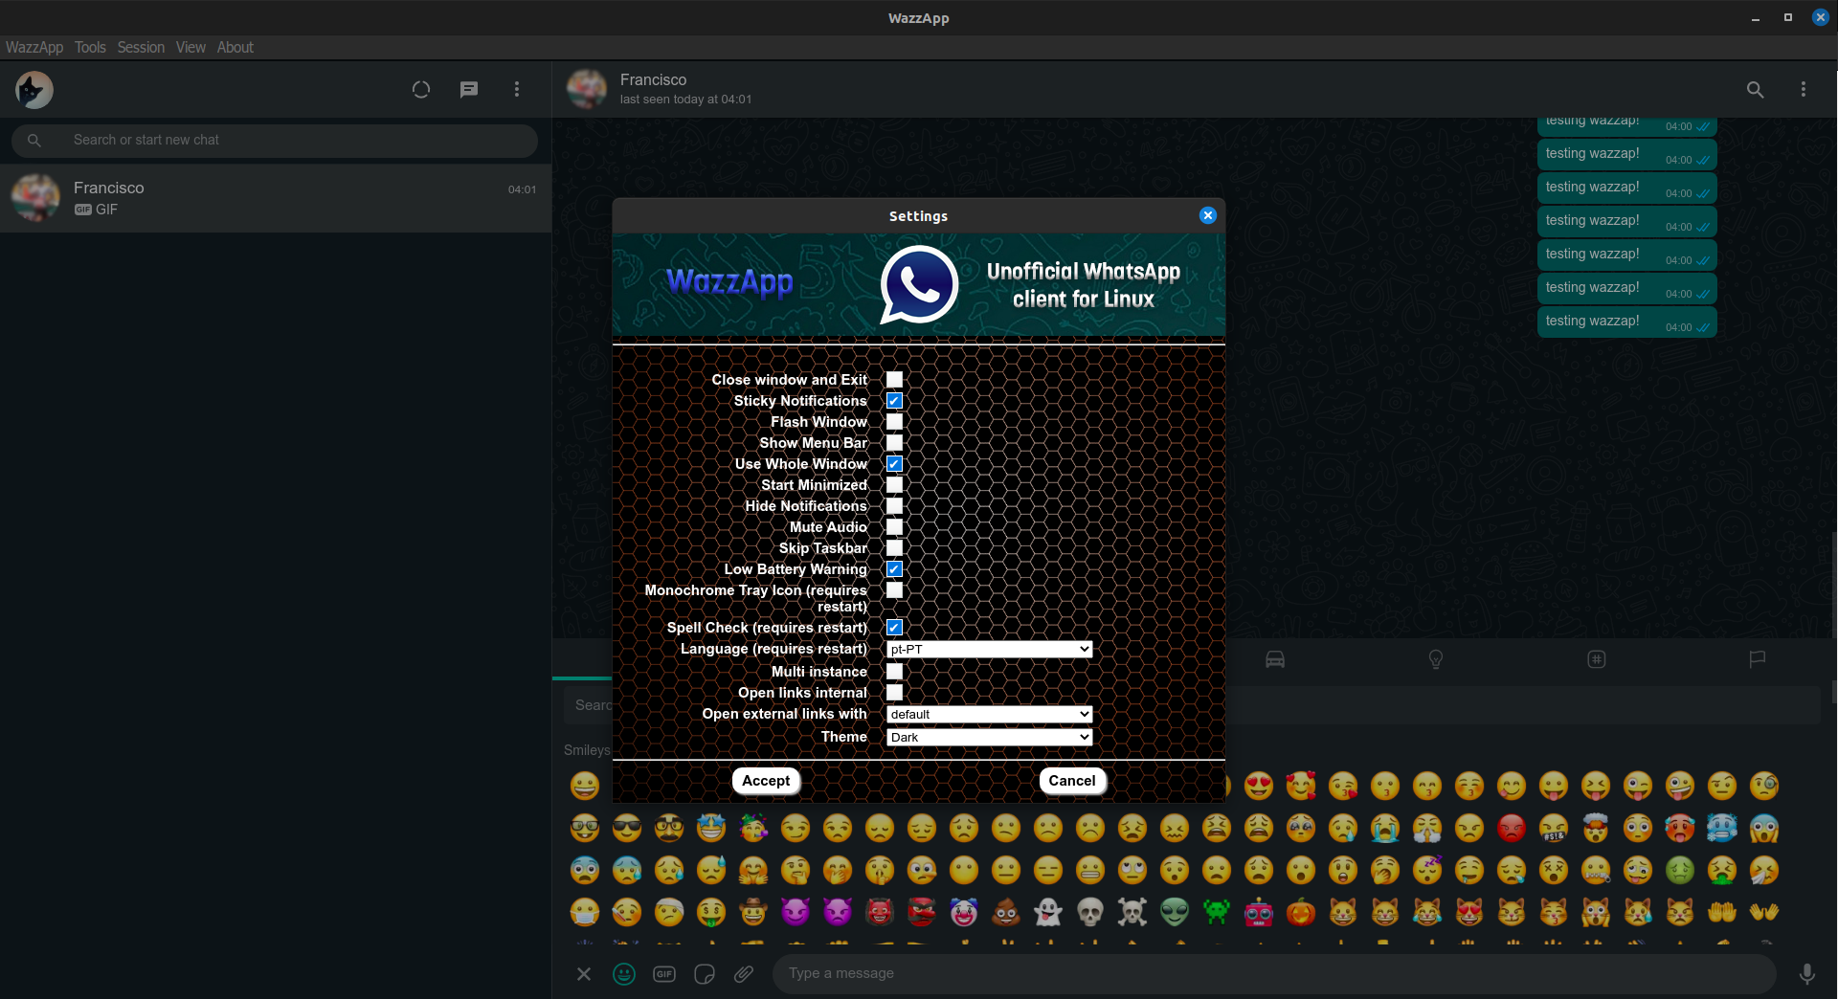
Task: Focus the 'Search or start new chat' field
Action: coord(275,141)
